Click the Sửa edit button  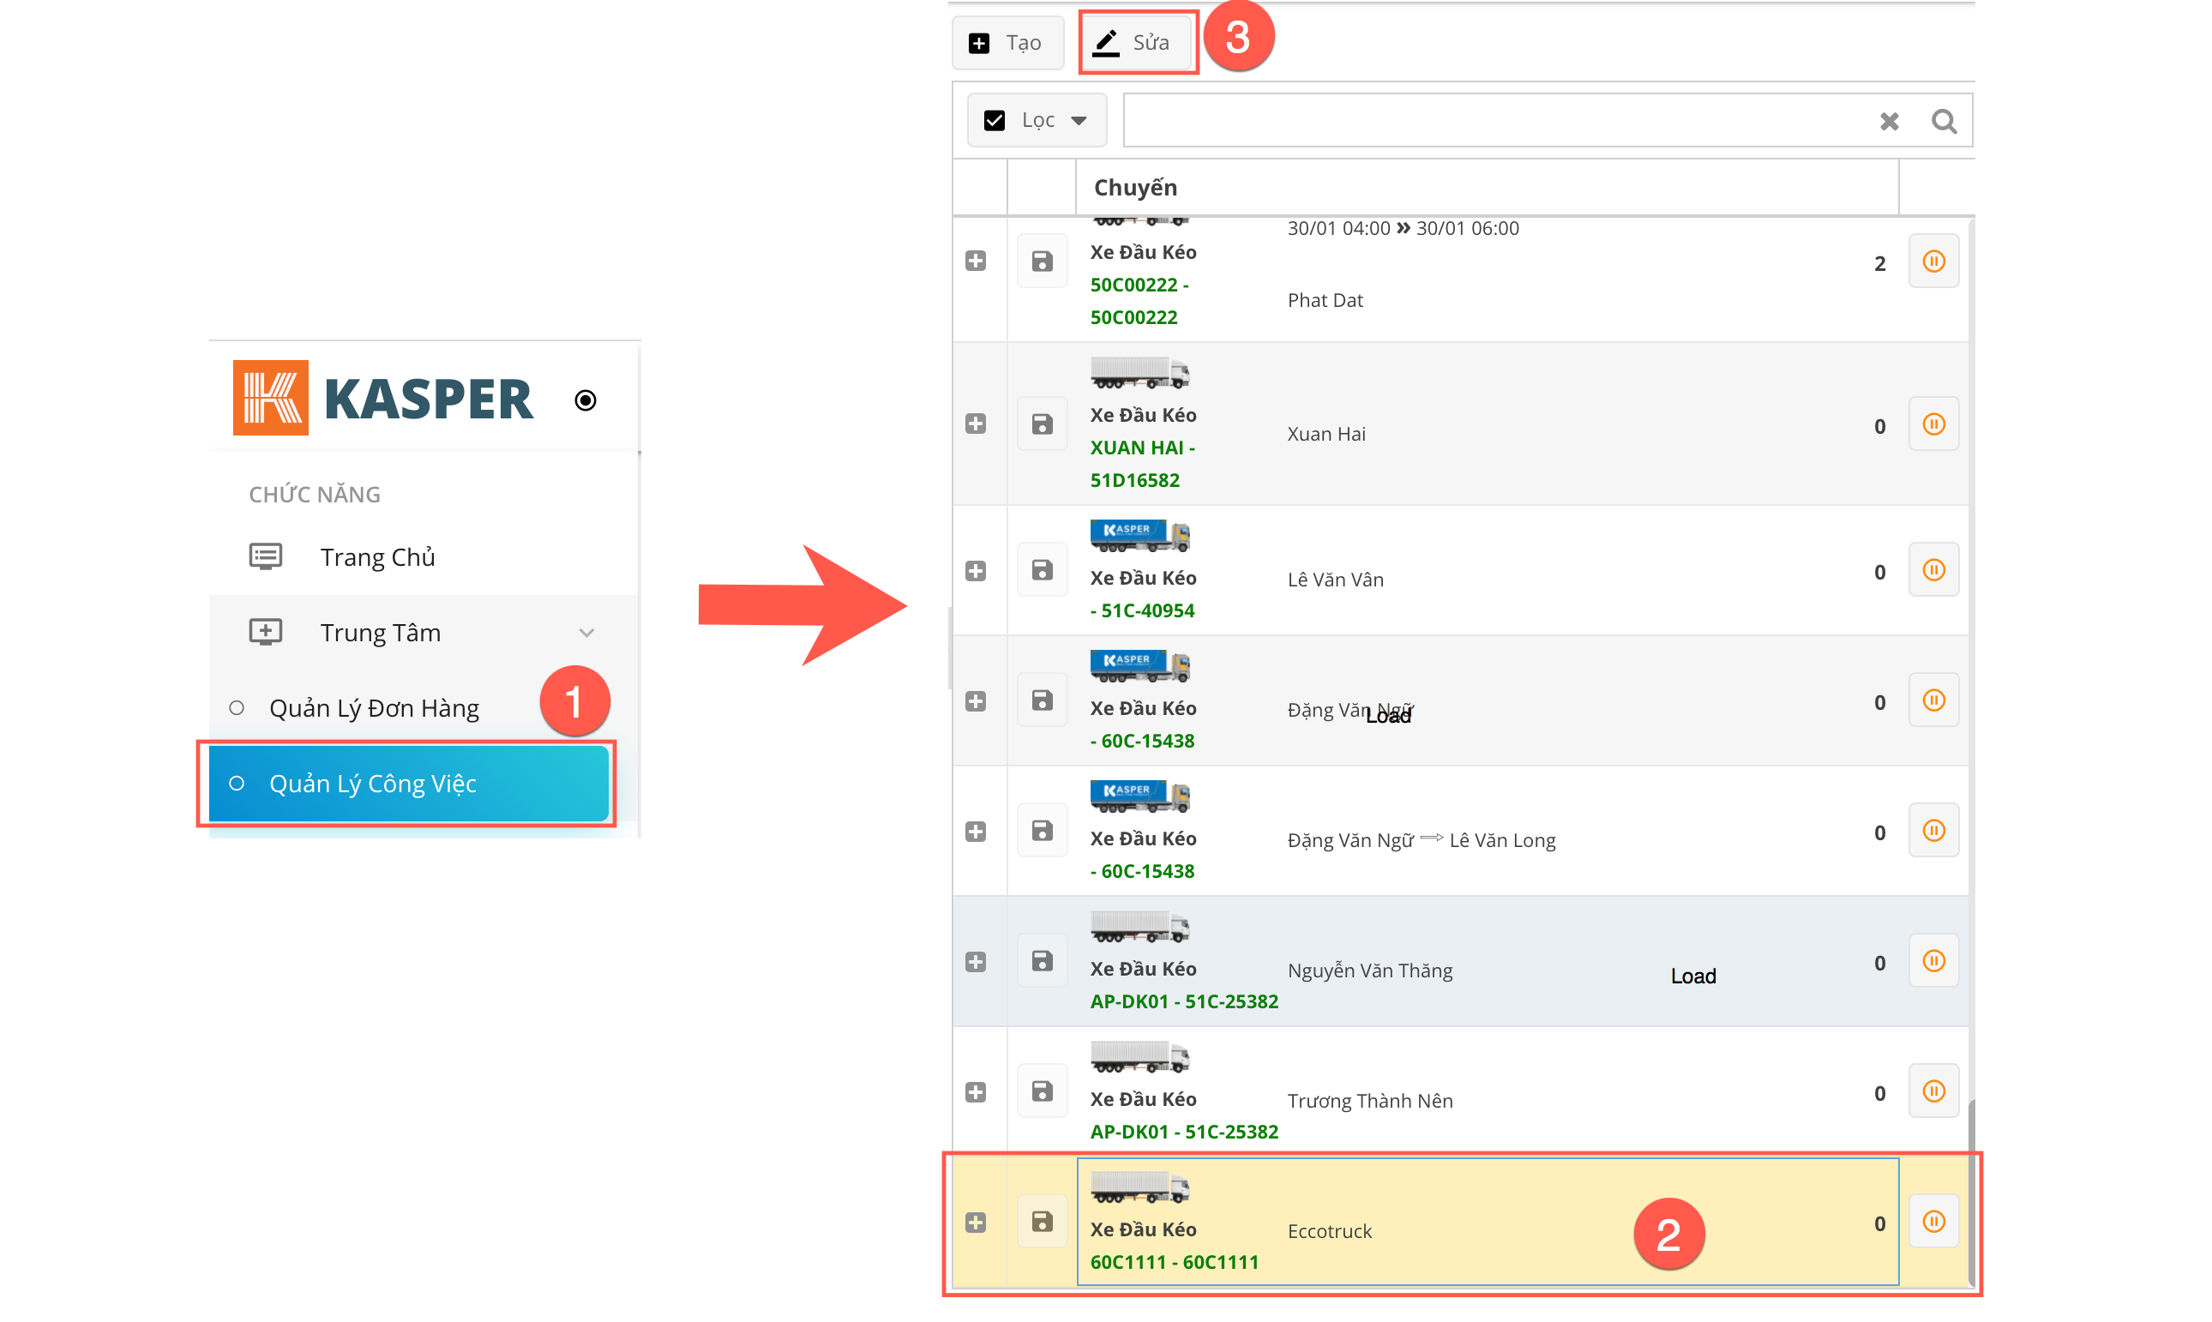(1136, 43)
